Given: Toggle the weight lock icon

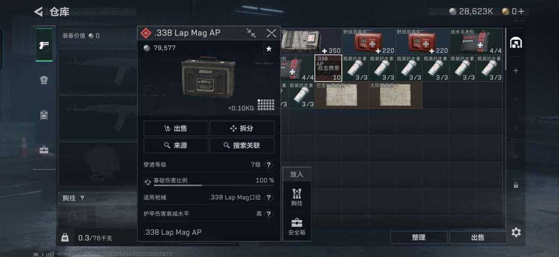Looking at the screenshot, I should point(65,237).
